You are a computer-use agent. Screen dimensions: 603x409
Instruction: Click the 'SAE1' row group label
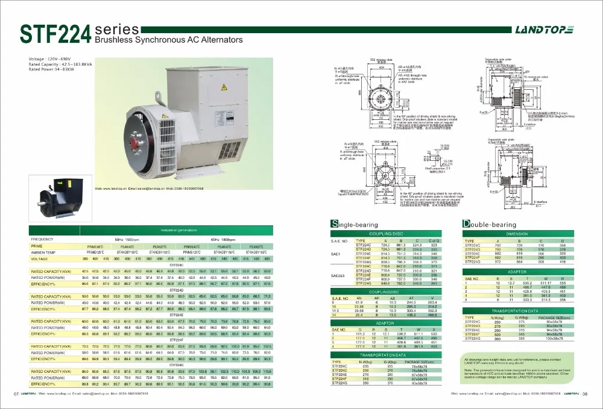336,254
